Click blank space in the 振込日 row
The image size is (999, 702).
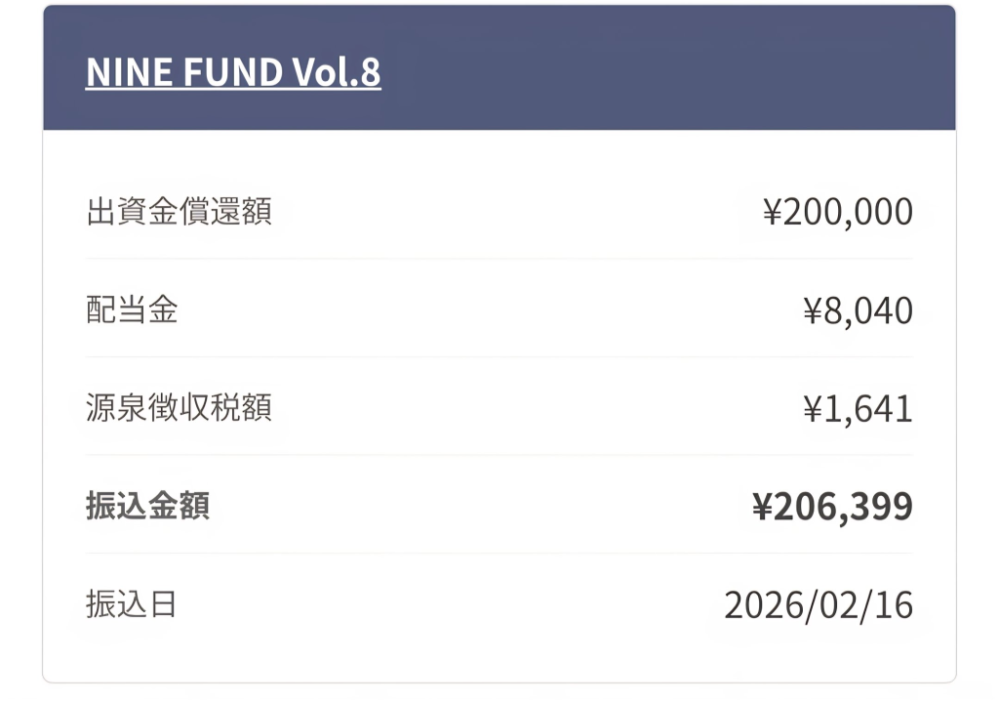(449, 605)
